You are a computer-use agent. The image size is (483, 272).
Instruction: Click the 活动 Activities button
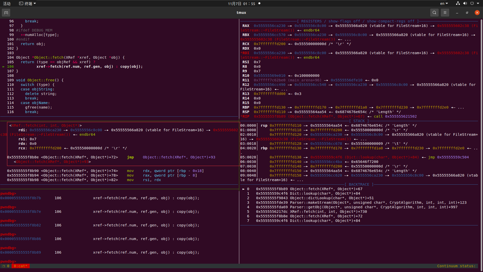pos(7,4)
